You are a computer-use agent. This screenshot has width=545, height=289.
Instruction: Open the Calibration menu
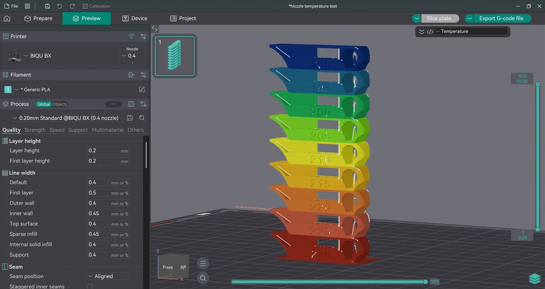[97, 6]
